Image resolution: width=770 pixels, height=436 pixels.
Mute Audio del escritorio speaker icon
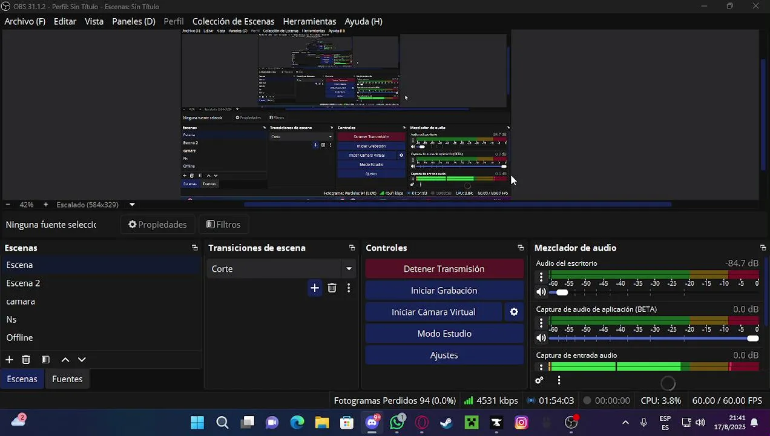coord(541,292)
